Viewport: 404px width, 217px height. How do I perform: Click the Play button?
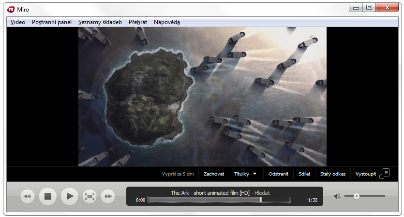69,196
